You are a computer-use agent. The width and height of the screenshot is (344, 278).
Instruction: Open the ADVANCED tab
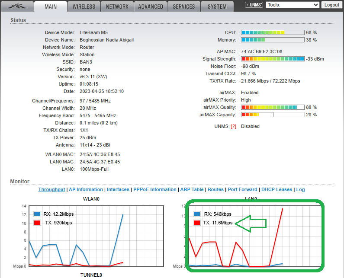(x=151, y=6)
